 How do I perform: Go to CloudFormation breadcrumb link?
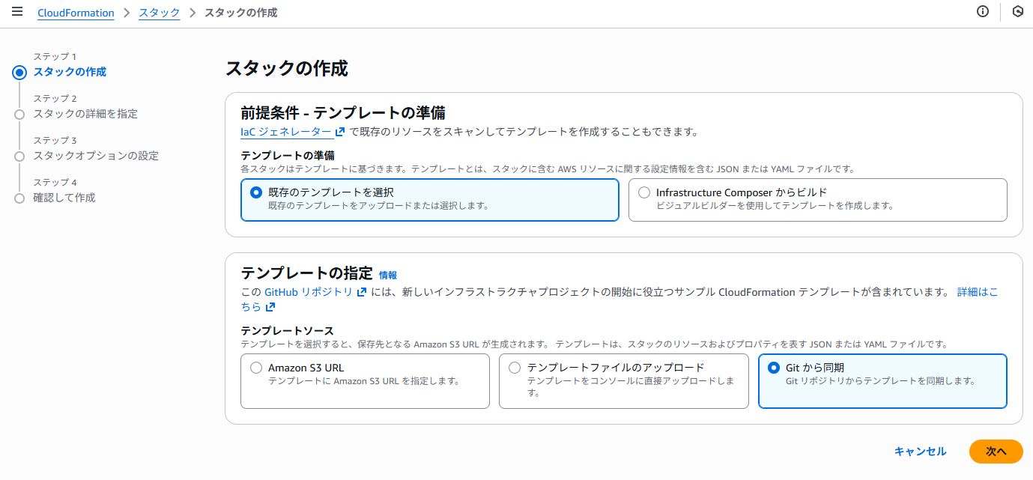[x=76, y=13]
